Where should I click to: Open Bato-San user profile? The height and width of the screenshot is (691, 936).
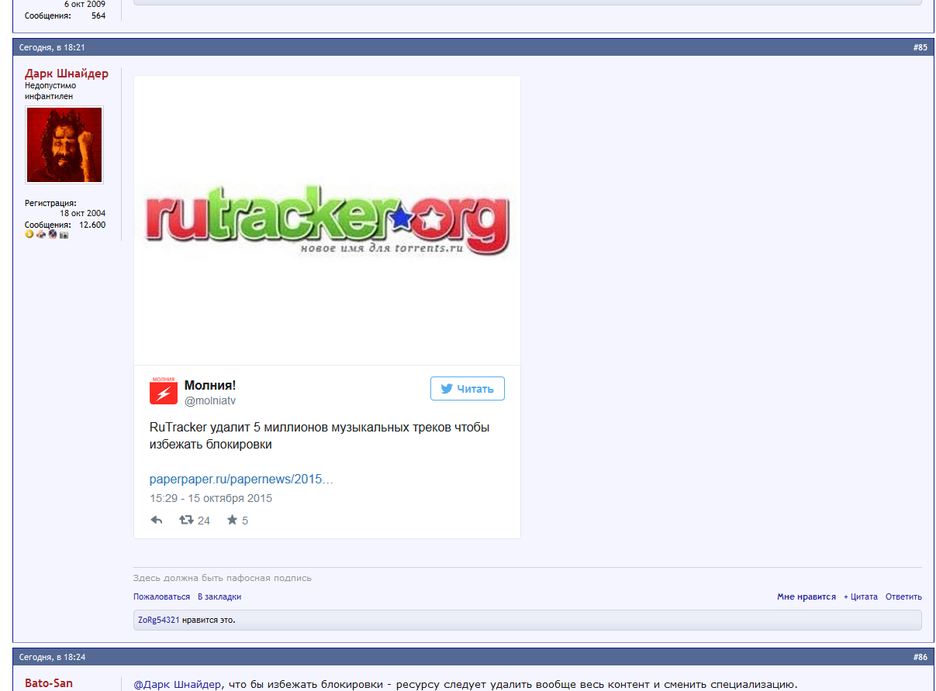49,683
